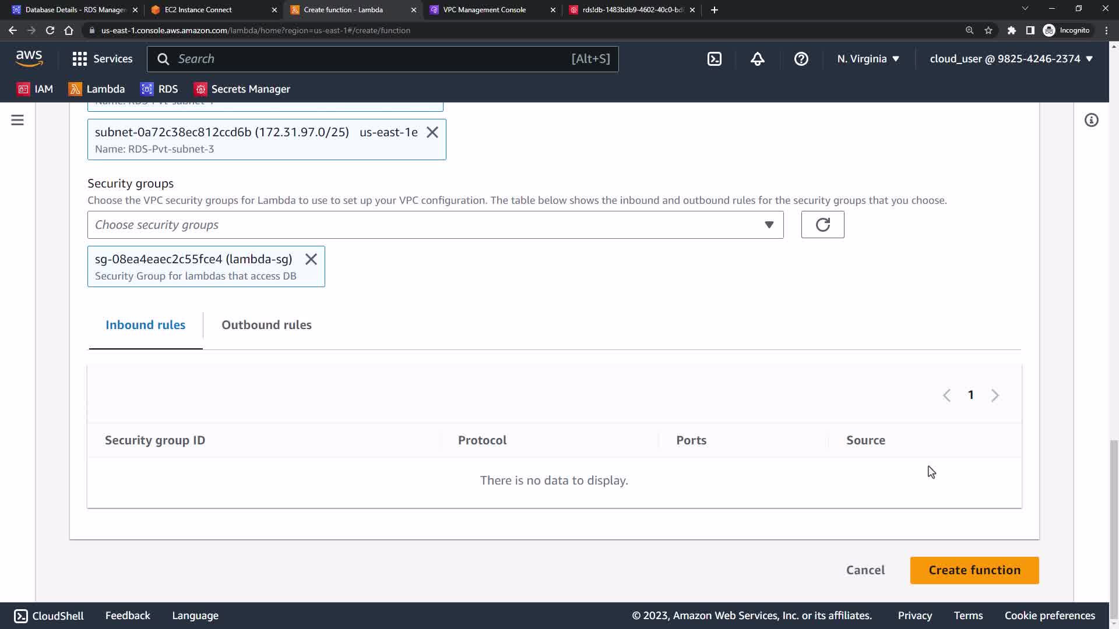Image resolution: width=1119 pixels, height=629 pixels.
Task: Open the Services grid menu
Action: tap(102, 59)
